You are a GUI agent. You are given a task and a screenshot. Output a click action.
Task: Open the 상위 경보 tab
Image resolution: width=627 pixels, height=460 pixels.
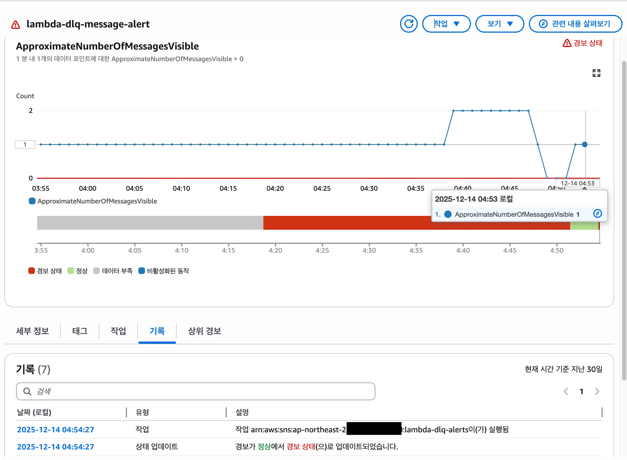pyautogui.click(x=204, y=331)
